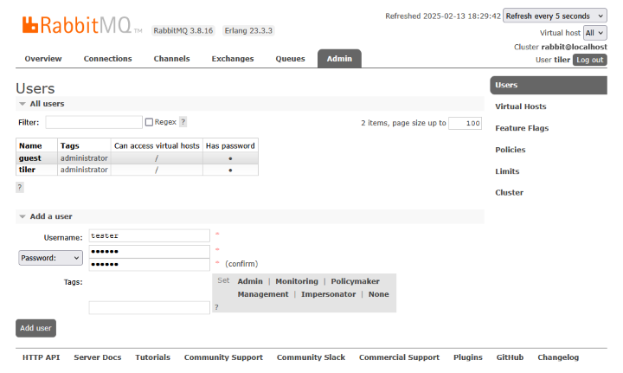The height and width of the screenshot is (373, 623).
Task: Open the Commercial Support link
Action: (399, 357)
